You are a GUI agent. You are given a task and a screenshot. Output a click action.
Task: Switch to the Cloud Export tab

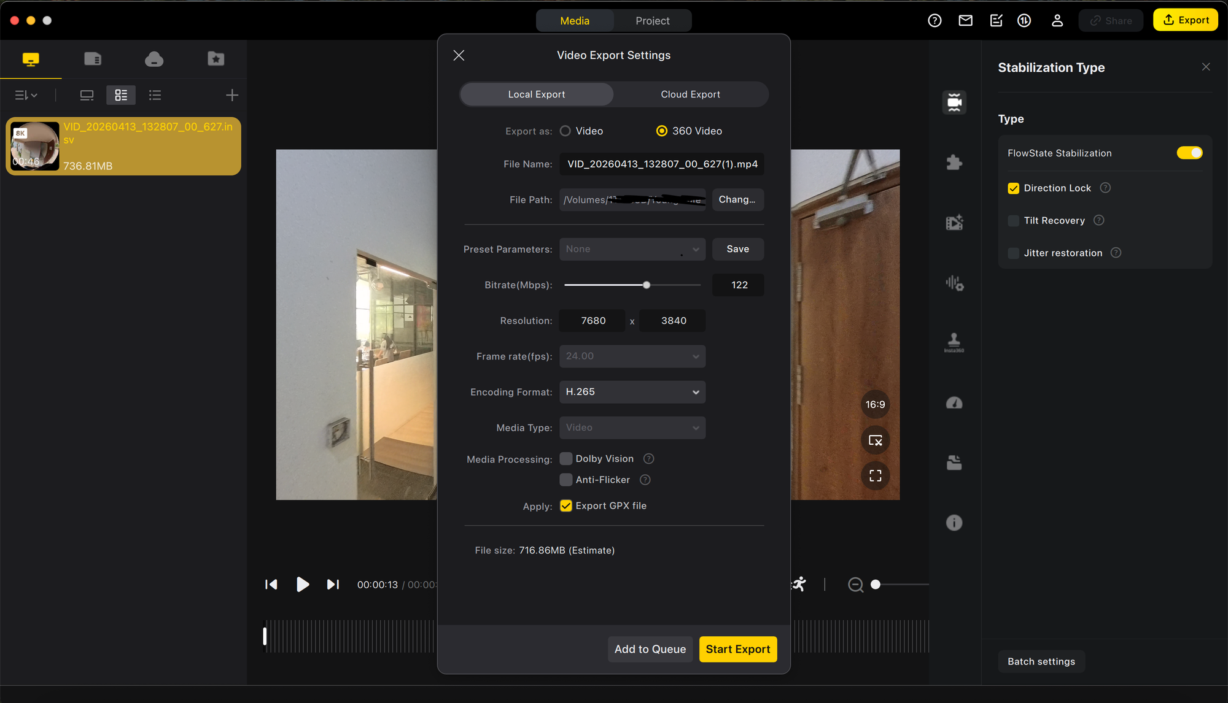(x=690, y=94)
